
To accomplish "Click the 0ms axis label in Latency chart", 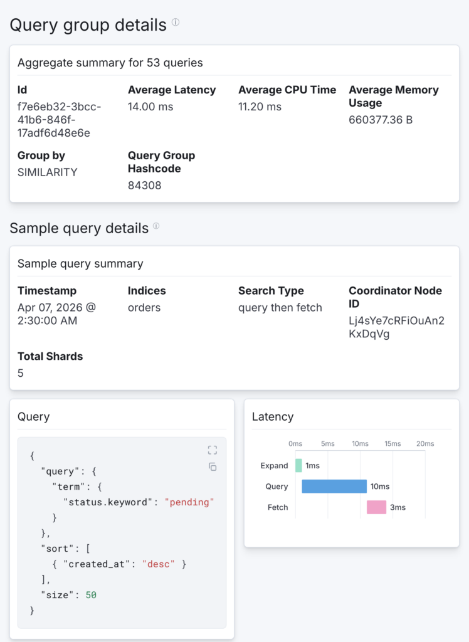I will (295, 444).
